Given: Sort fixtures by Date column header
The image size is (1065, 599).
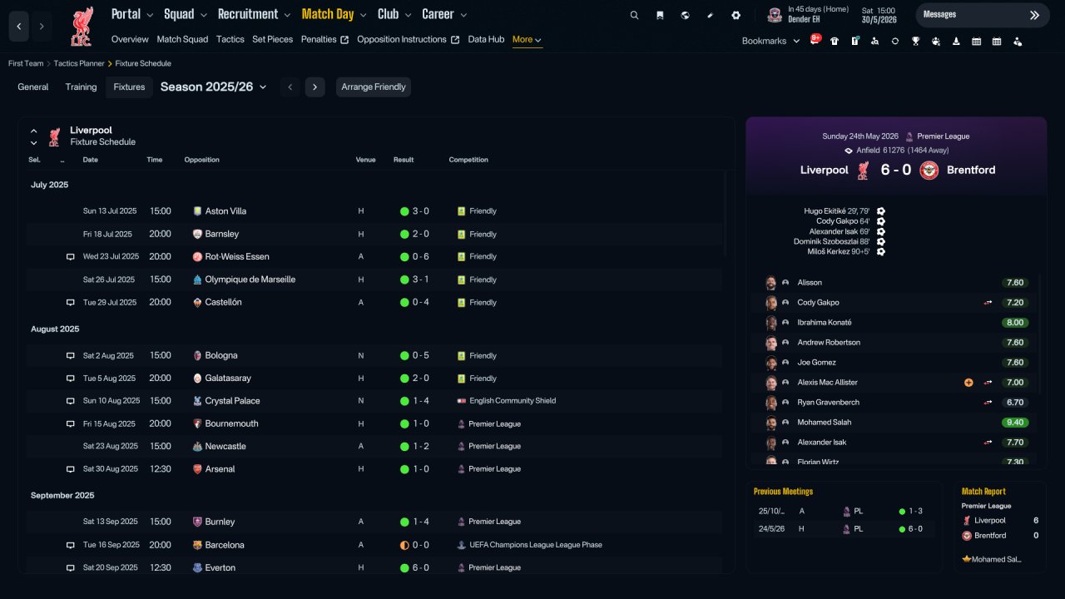Looking at the screenshot, I should pyautogui.click(x=90, y=160).
